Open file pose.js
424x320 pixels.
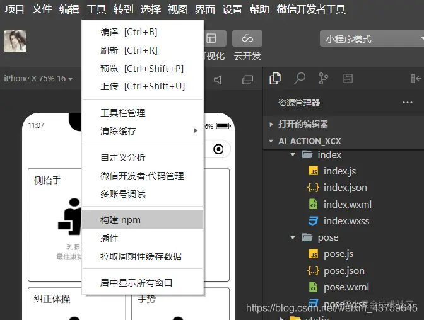coord(339,254)
